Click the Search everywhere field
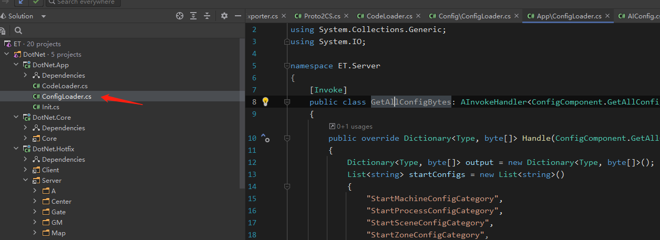The width and height of the screenshot is (660, 240). [84, 2]
